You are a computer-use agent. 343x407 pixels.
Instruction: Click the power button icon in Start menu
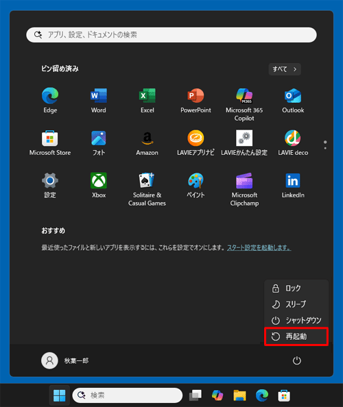(297, 360)
